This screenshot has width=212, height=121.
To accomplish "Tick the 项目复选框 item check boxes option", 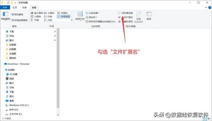I will click(x=120, y=13).
